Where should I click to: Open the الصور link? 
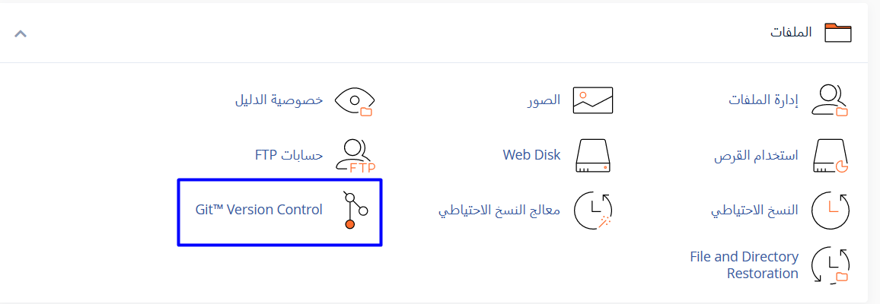pos(544,100)
